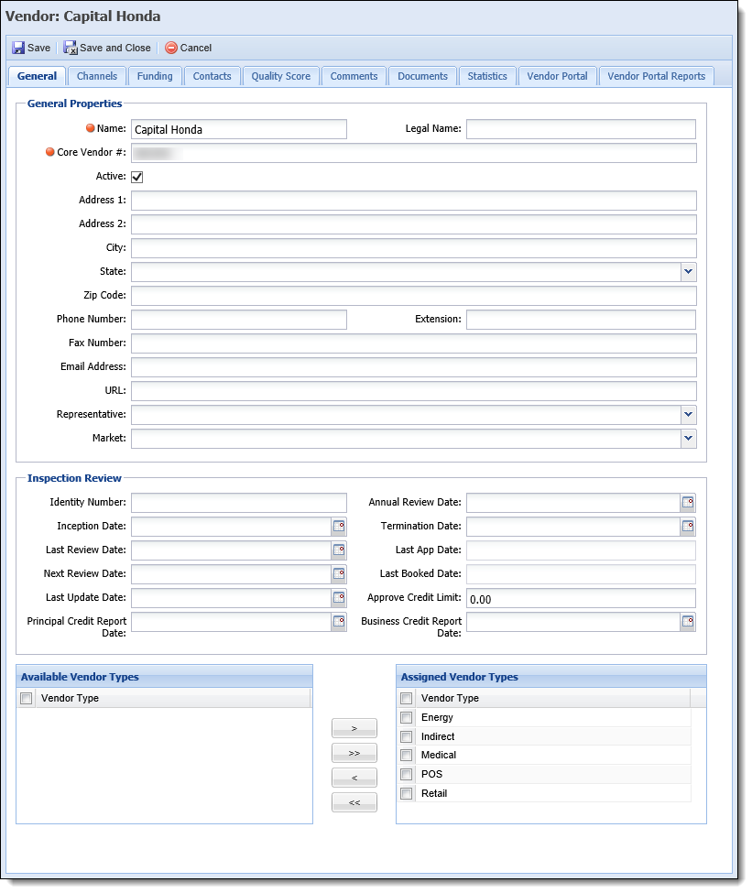The height and width of the screenshot is (893, 752).
Task: Expand the State dropdown
Action: point(688,272)
